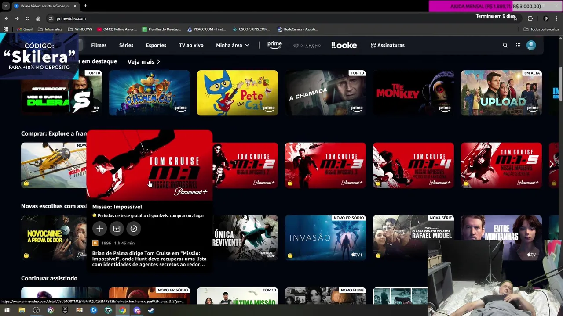Screen dimensions: 563x316
Task: Open the tab search dropdown arrow
Action: [x=6, y=6]
